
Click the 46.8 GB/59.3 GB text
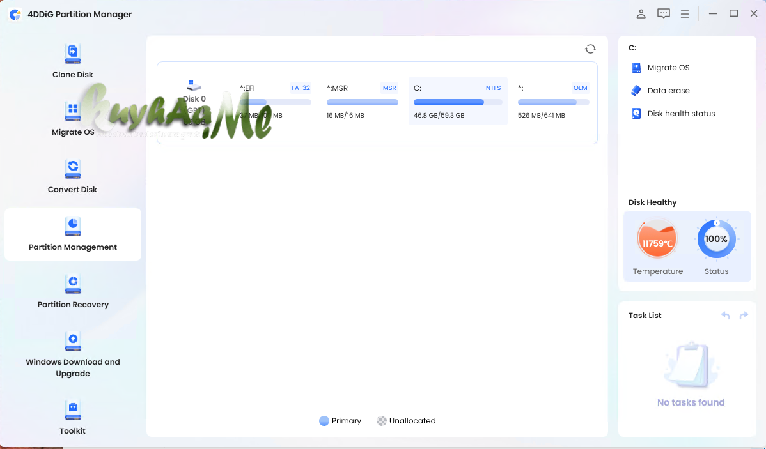click(x=439, y=116)
